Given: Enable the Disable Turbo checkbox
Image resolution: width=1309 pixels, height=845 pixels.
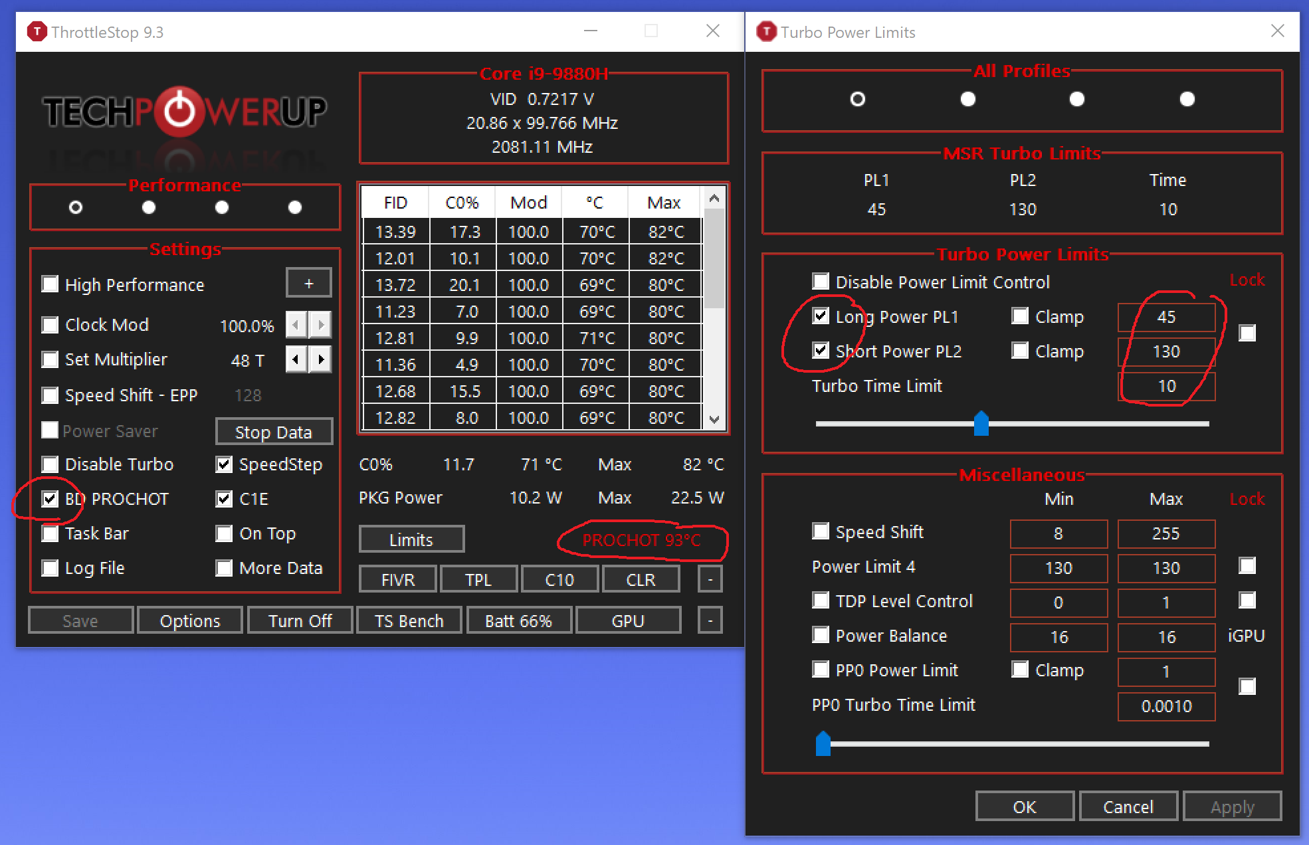Looking at the screenshot, I should pyautogui.click(x=50, y=464).
